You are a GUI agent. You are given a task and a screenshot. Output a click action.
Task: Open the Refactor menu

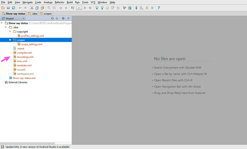tap(59, 2)
